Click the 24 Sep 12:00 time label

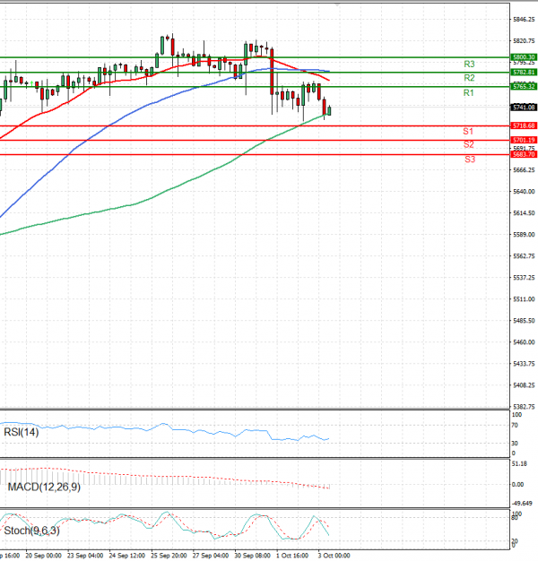[127, 556]
